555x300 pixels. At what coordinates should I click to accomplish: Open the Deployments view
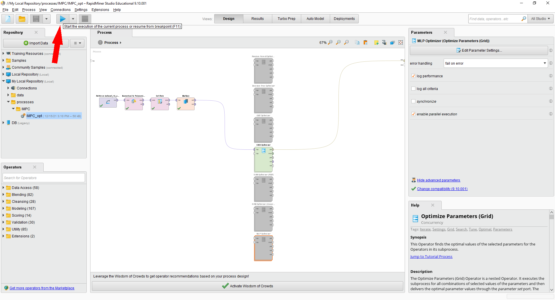point(344,19)
